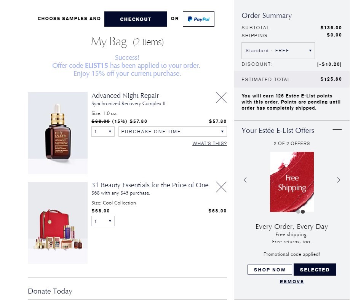Image resolution: width=350 pixels, height=300 pixels.
Task: Open the What's This? link
Action: point(209,143)
